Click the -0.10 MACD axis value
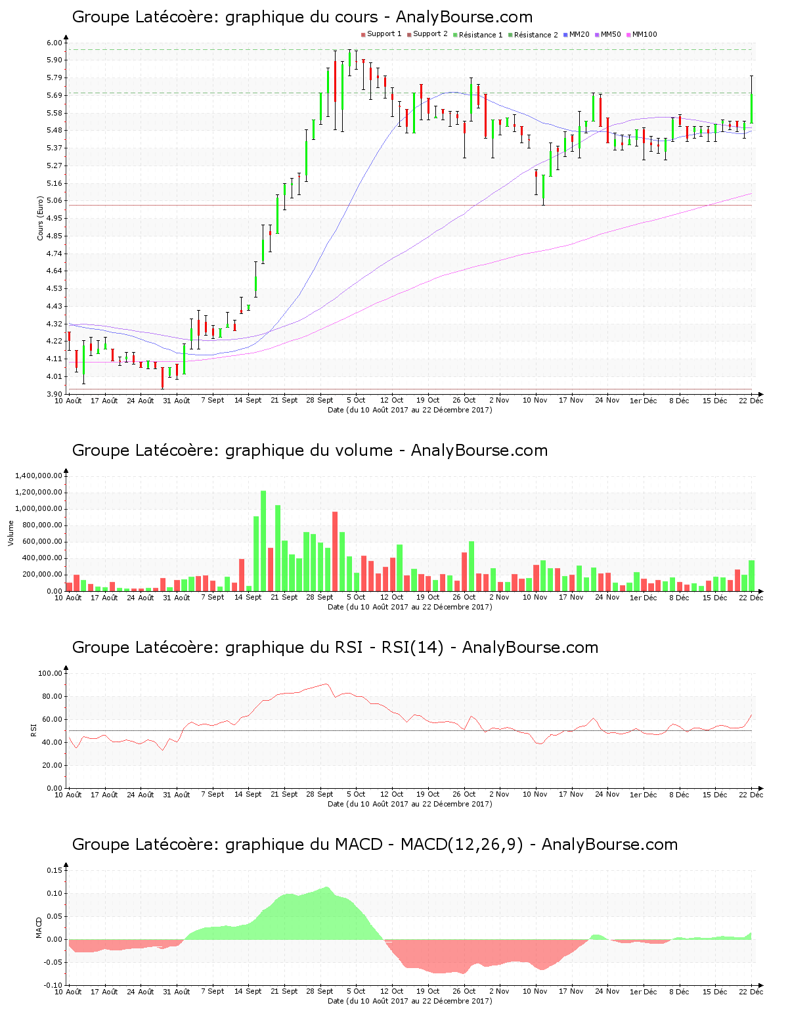The width and height of the screenshot is (788, 1018). pos(54,985)
